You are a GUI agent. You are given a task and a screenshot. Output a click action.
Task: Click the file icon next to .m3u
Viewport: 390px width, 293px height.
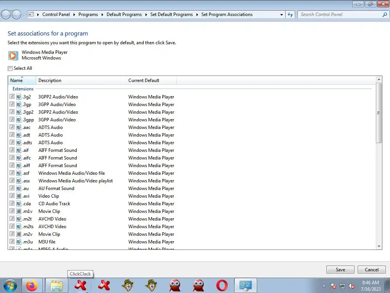point(19,241)
